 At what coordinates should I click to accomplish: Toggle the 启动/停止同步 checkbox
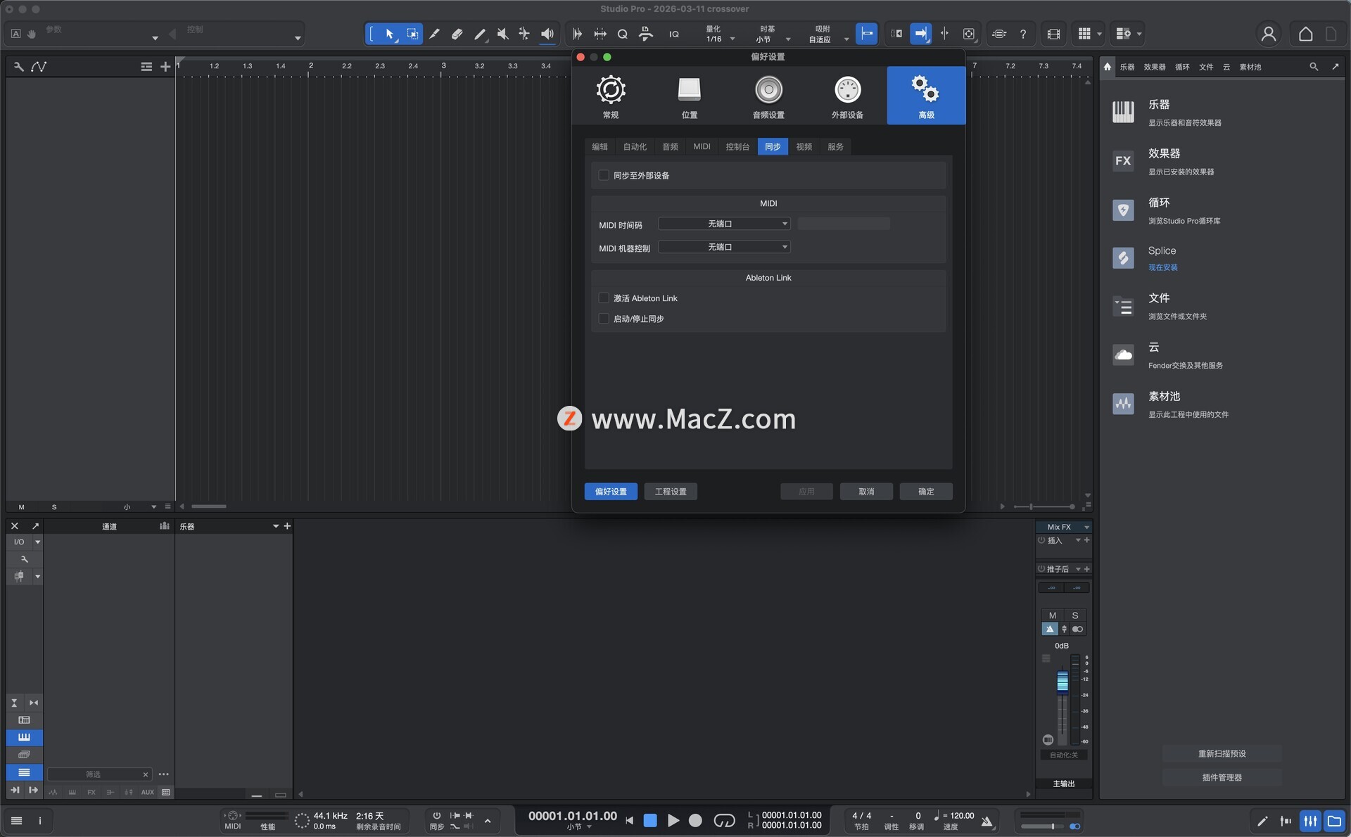(x=604, y=319)
